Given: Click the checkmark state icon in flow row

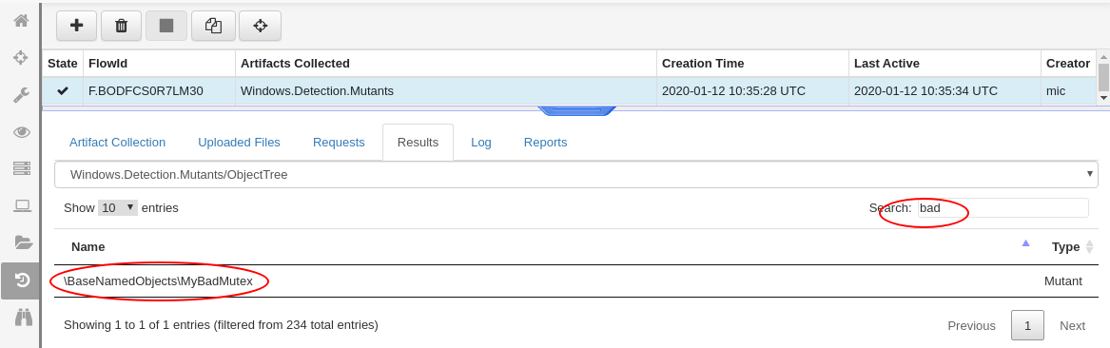Looking at the screenshot, I should 62,90.
